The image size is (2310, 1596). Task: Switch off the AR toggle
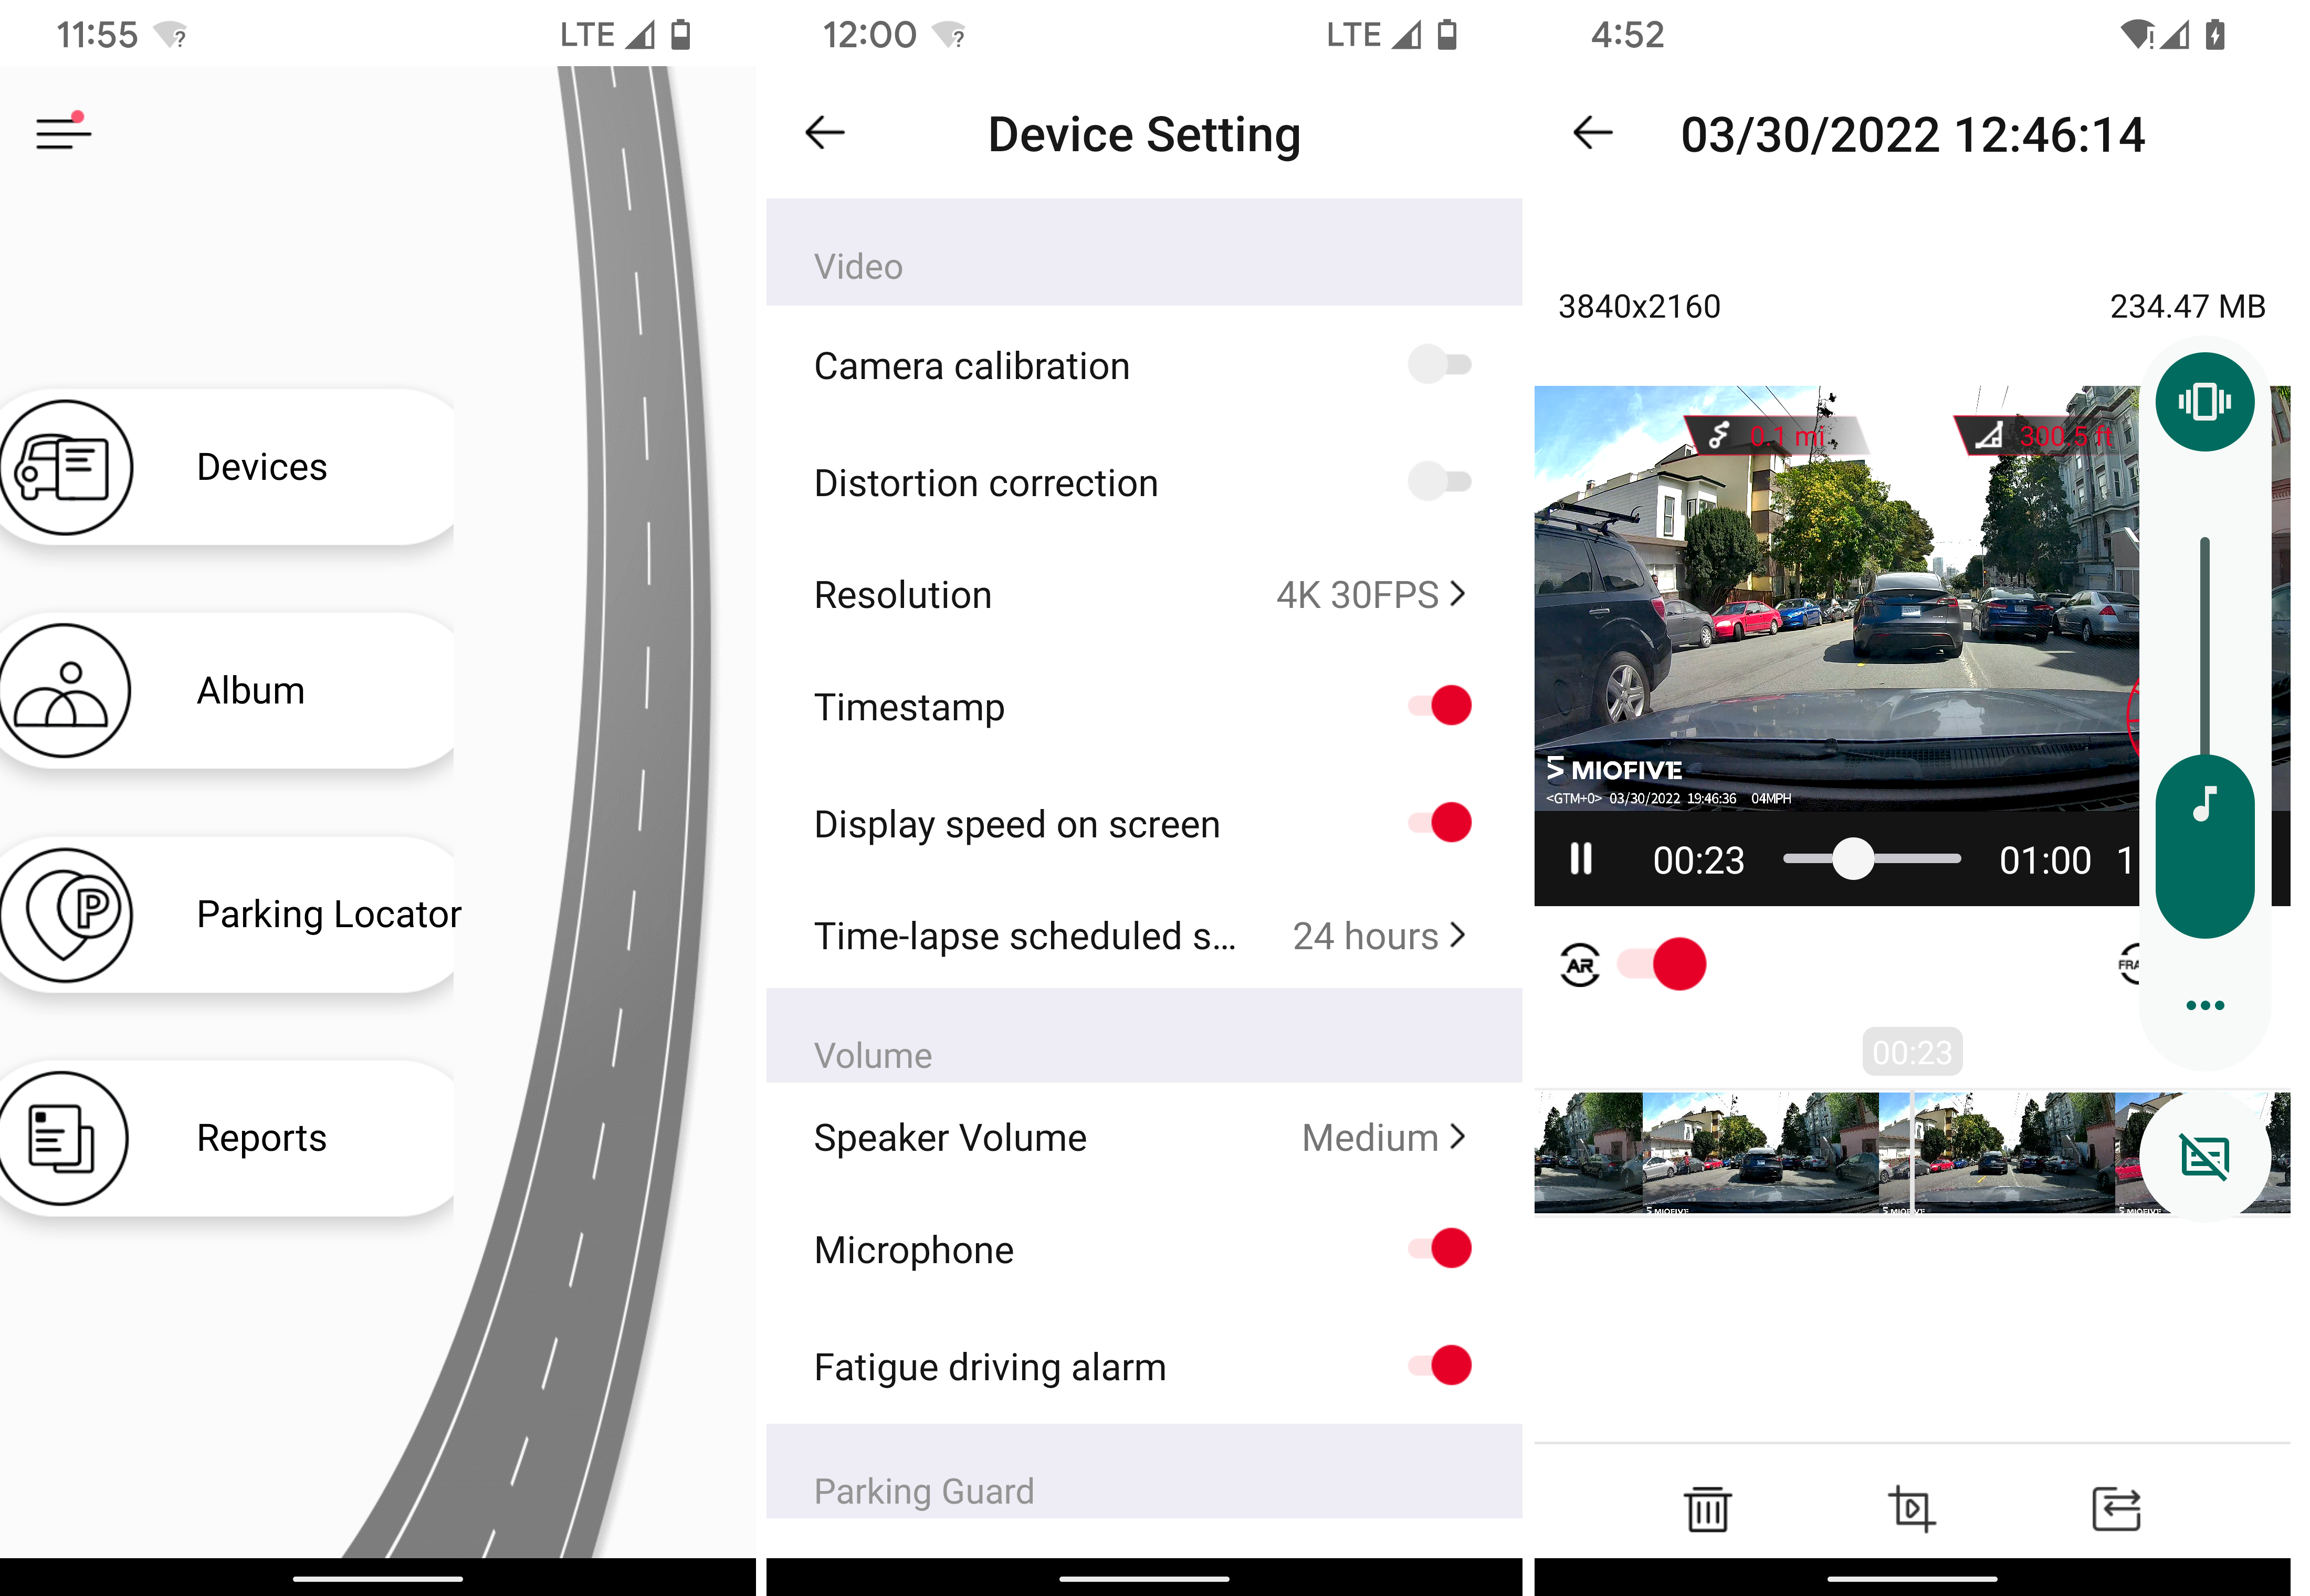tap(1663, 965)
